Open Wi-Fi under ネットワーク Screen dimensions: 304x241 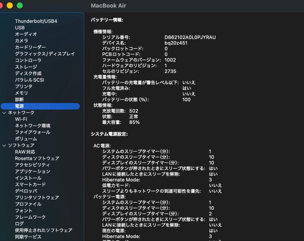point(21,119)
